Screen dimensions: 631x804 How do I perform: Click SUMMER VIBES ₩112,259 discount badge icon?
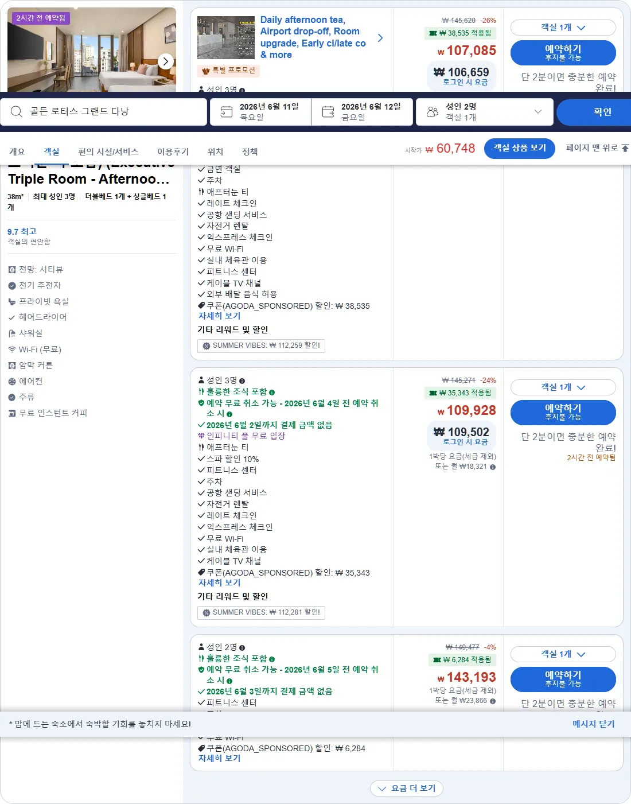[x=207, y=346]
